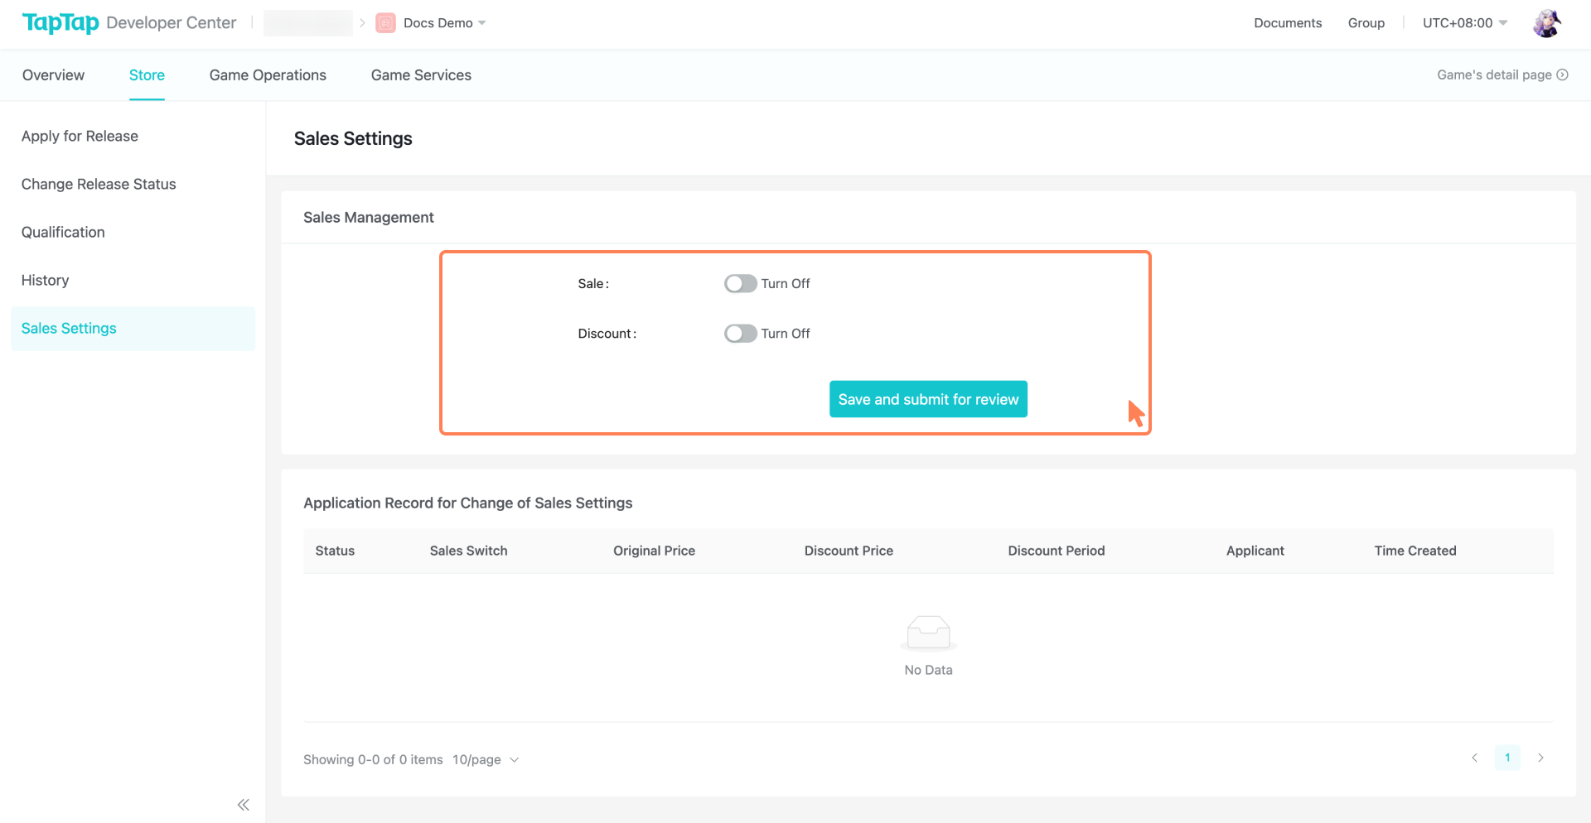Viewport: 1591px width, 823px height.
Task: Enable the Discount toggle
Action: (x=740, y=333)
